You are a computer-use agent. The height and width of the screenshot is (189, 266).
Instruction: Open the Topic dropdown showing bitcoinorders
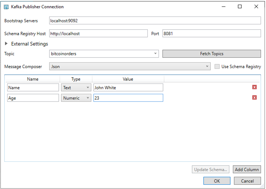[x=104, y=54]
